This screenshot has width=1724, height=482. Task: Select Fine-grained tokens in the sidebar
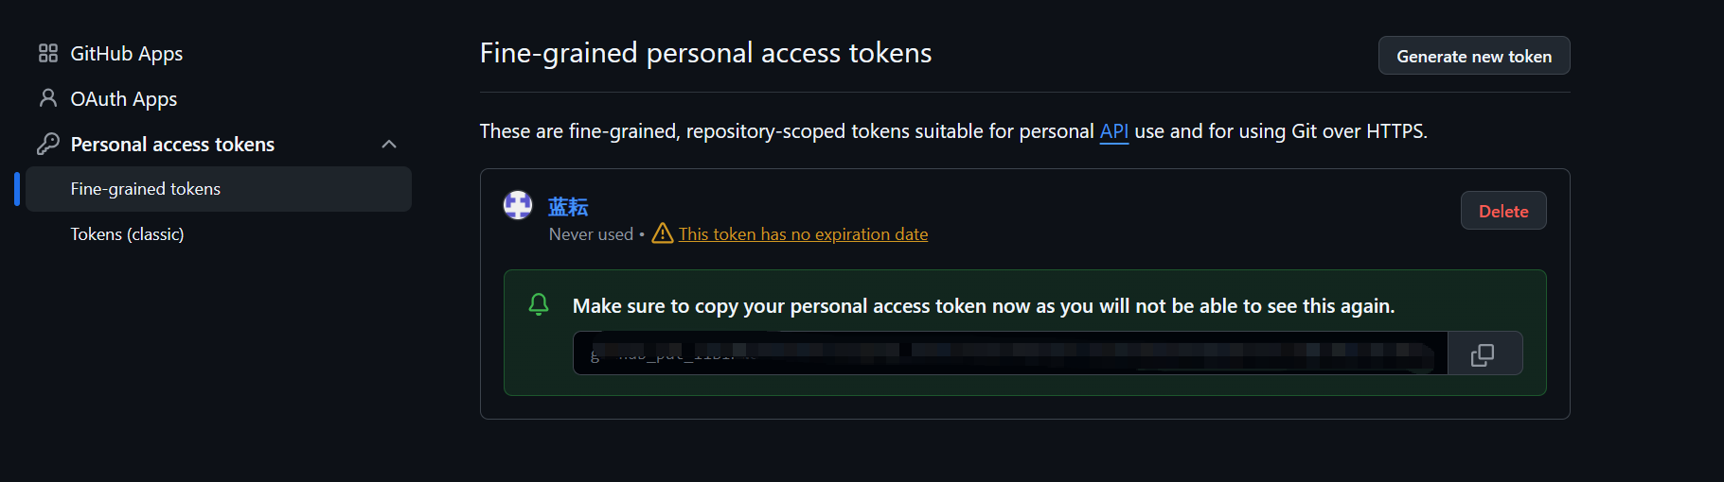click(146, 189)
